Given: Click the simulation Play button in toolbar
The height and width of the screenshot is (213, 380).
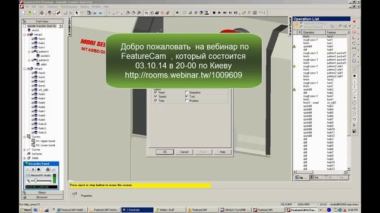Looking at the screenshot, I should [219, 13].
